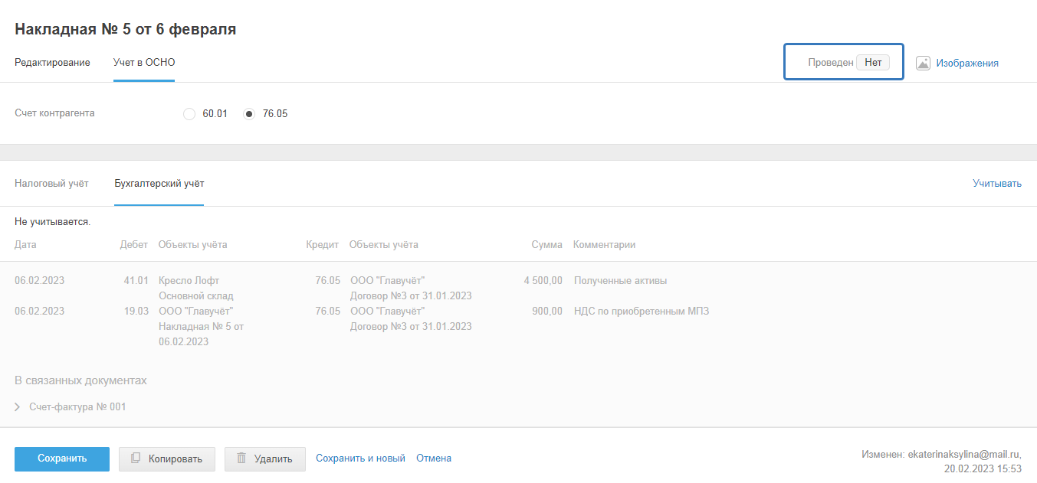Image resolution: width=1037 pixels, height=483 pixels.
Task: Click the Учитывать link
Action: (997, 184)
